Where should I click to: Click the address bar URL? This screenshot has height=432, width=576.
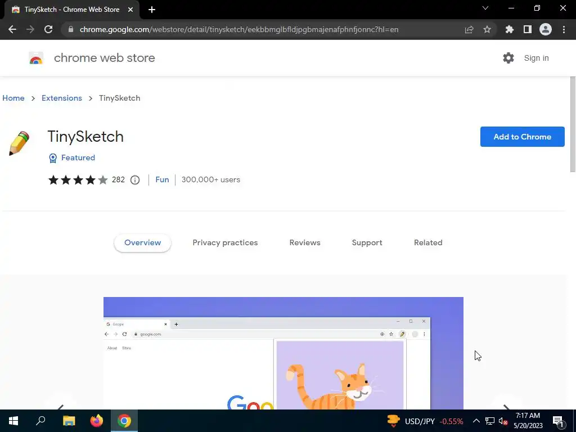pyautogui.click(x=238, y=29)
